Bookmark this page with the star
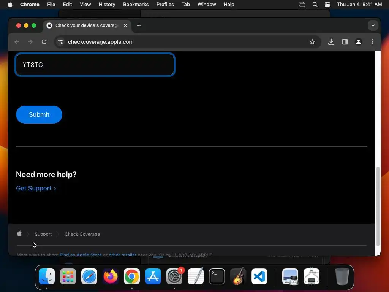This screenshot has width=389, height=292. [312, 42]
